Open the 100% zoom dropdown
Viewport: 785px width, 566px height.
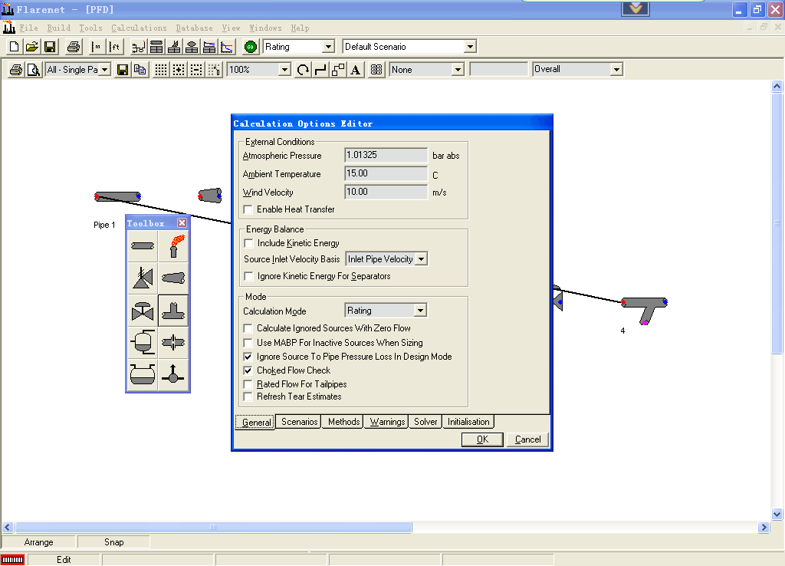click(284, 70)
